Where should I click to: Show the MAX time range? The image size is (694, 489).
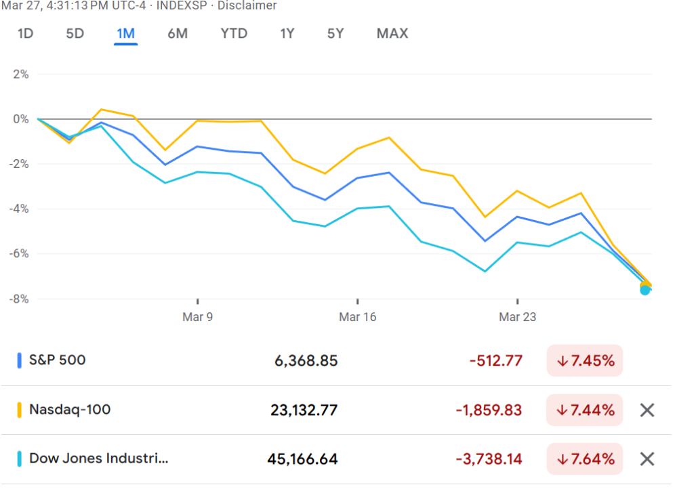[392, 33]
